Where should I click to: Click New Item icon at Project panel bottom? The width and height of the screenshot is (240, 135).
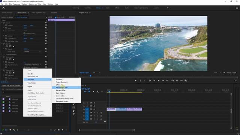(x=63, y=130)
